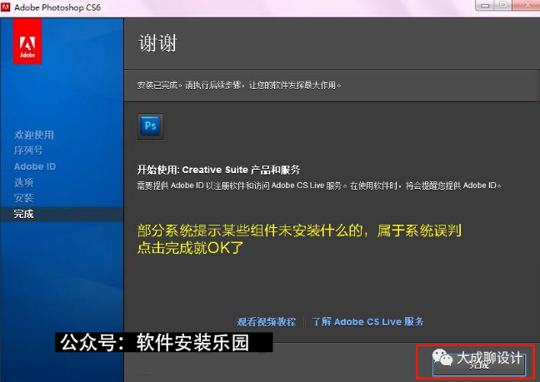This screenshot has height=382, width=540.
Task: Select the 选项 step in sidebar
Action: tap(23, 182)
